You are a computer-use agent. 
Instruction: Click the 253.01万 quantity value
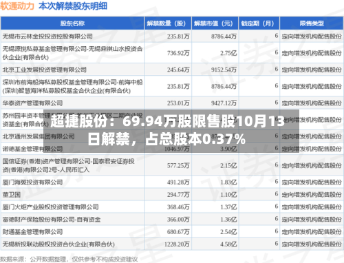[x=178, y=103]
